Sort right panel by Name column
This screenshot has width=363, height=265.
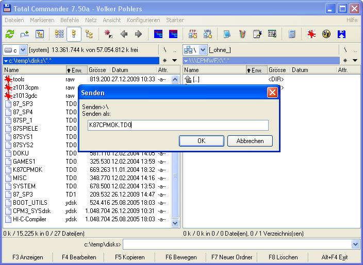point(214,70)
